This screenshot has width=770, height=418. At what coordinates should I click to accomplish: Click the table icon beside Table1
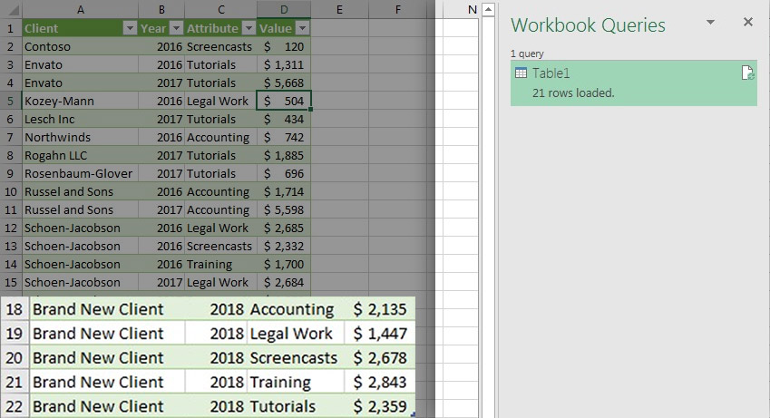coord(521,73)
